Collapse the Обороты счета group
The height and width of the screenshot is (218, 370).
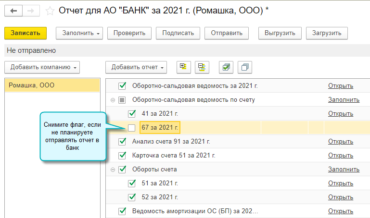113,170
